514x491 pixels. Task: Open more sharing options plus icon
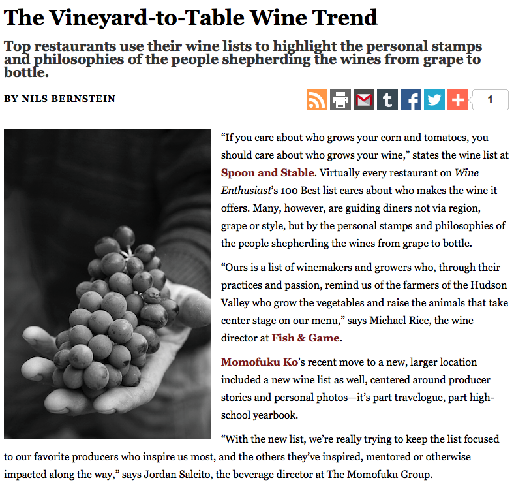click(458, 100)
